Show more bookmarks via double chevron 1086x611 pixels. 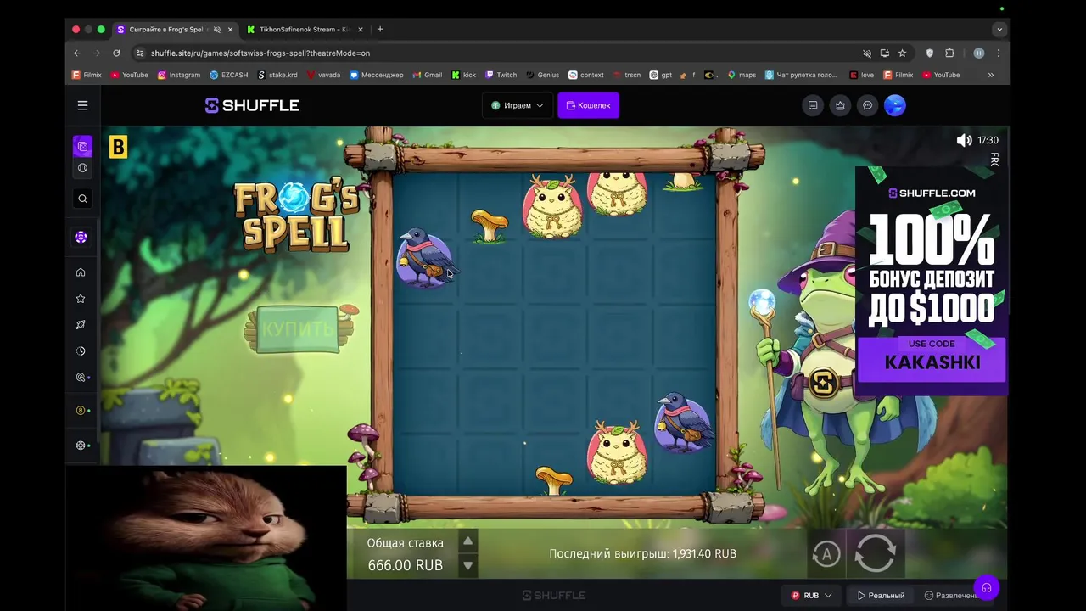pyautogui.click(x=990, y=75)
